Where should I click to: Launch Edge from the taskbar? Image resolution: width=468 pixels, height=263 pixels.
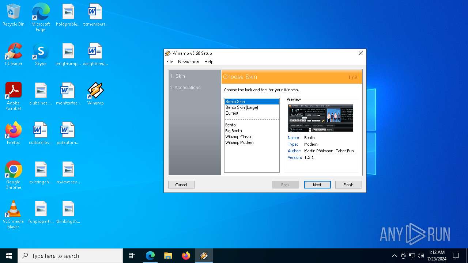tap(150, 256)
